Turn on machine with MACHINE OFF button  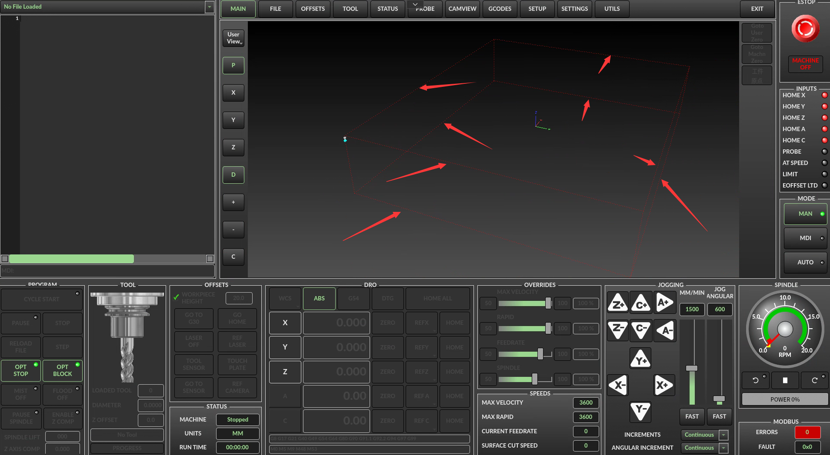[805, 64]
